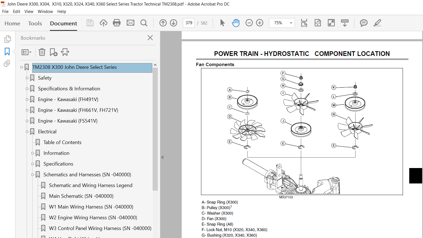Viewport: 423px width, 238px height.
Task: Zoom in with the plus icon
Action: (x=260, y=23)
